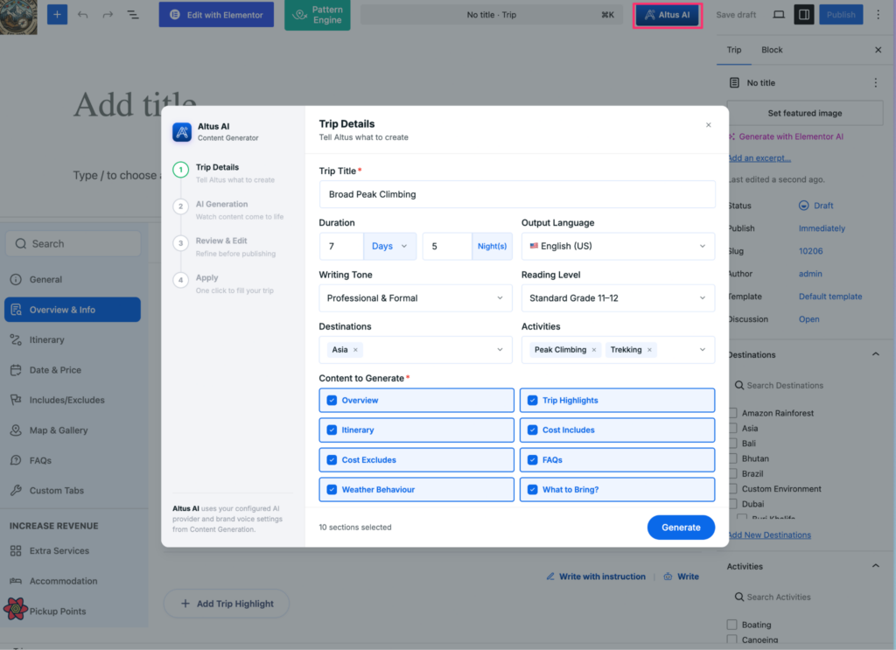This screenshot has width=896, height=650.
Task: Uncheck the Trip Highlights checkbox
Action: coord(532,401)
